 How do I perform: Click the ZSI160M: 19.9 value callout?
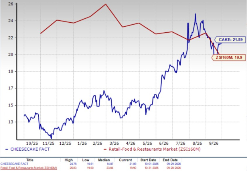tap(228, 57)
